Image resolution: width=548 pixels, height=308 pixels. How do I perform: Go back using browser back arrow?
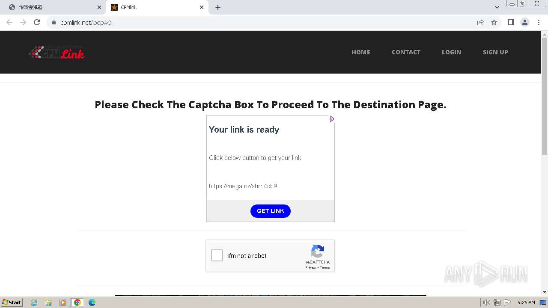9,22
